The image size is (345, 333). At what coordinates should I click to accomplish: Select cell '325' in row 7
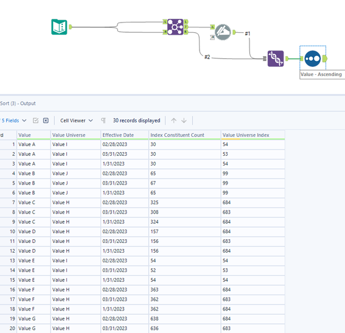point(185,203)
